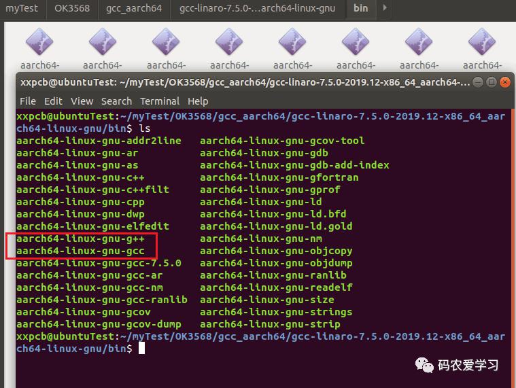Screen dimensions: 516x388
Task: Select text aarch64-linux-gnu-gcc-ar
Action: coord(90,275)
